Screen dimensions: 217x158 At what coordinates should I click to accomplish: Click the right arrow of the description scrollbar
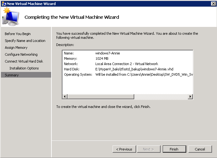190,97
